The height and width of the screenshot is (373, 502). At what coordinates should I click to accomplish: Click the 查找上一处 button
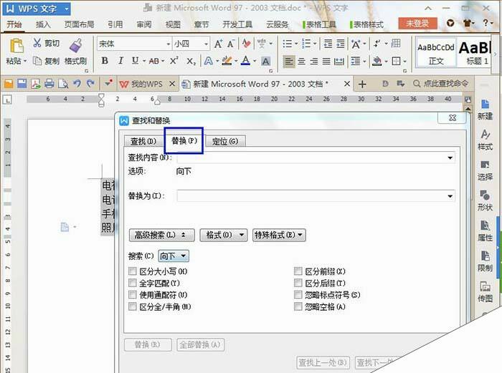click(323, 363)
